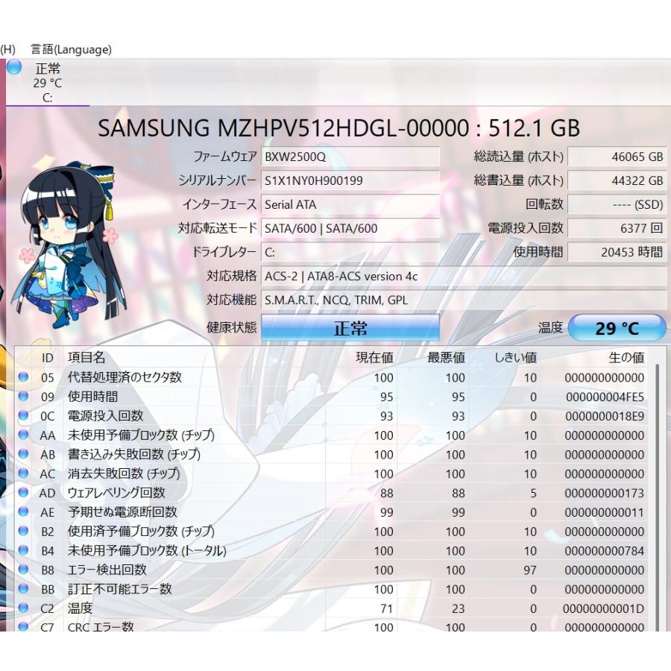Viewport: 671px width, 671px height.
Task: Click the interface field Serial ATA
Action: 350,204
